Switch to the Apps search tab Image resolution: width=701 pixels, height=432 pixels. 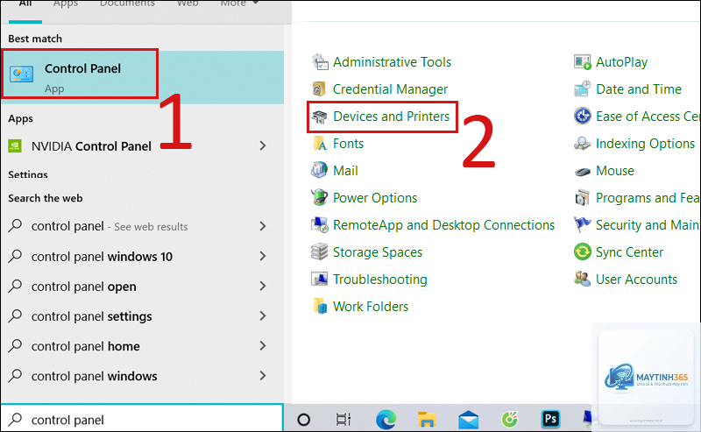coord(65,4)
